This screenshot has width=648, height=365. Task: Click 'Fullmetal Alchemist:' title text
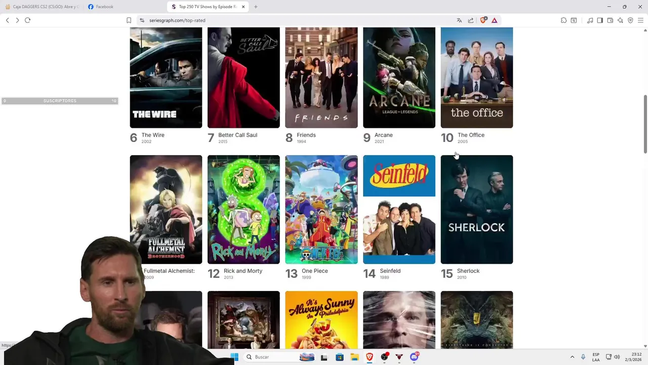point(169,271)
